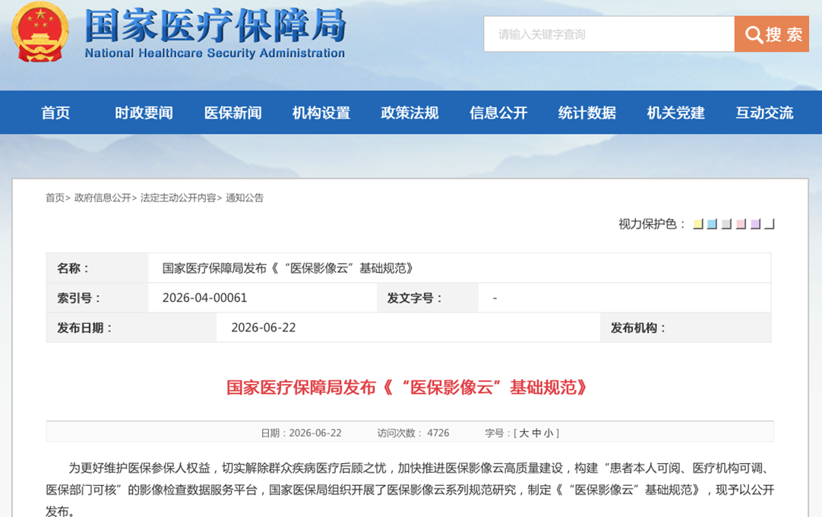Select gray eye-protection color swatch
The image size is (822, 517).
(x=726, y=224)
